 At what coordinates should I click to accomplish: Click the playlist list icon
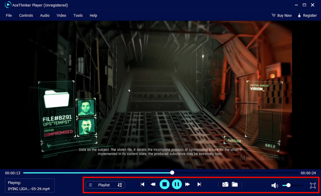(90, 185)
